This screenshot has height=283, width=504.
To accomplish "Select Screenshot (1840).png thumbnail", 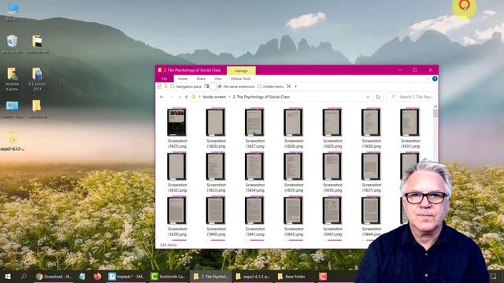I will tap(216, 210).
